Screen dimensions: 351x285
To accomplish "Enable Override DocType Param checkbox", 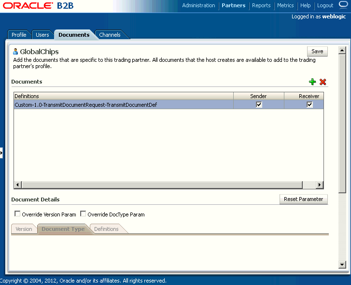I will tap(83, 214).
